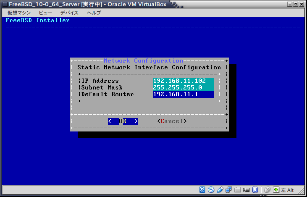Select the Subnet Mask field
This screenshot has width=307, height=197.
pyautogui.click(x=183, y=87)
